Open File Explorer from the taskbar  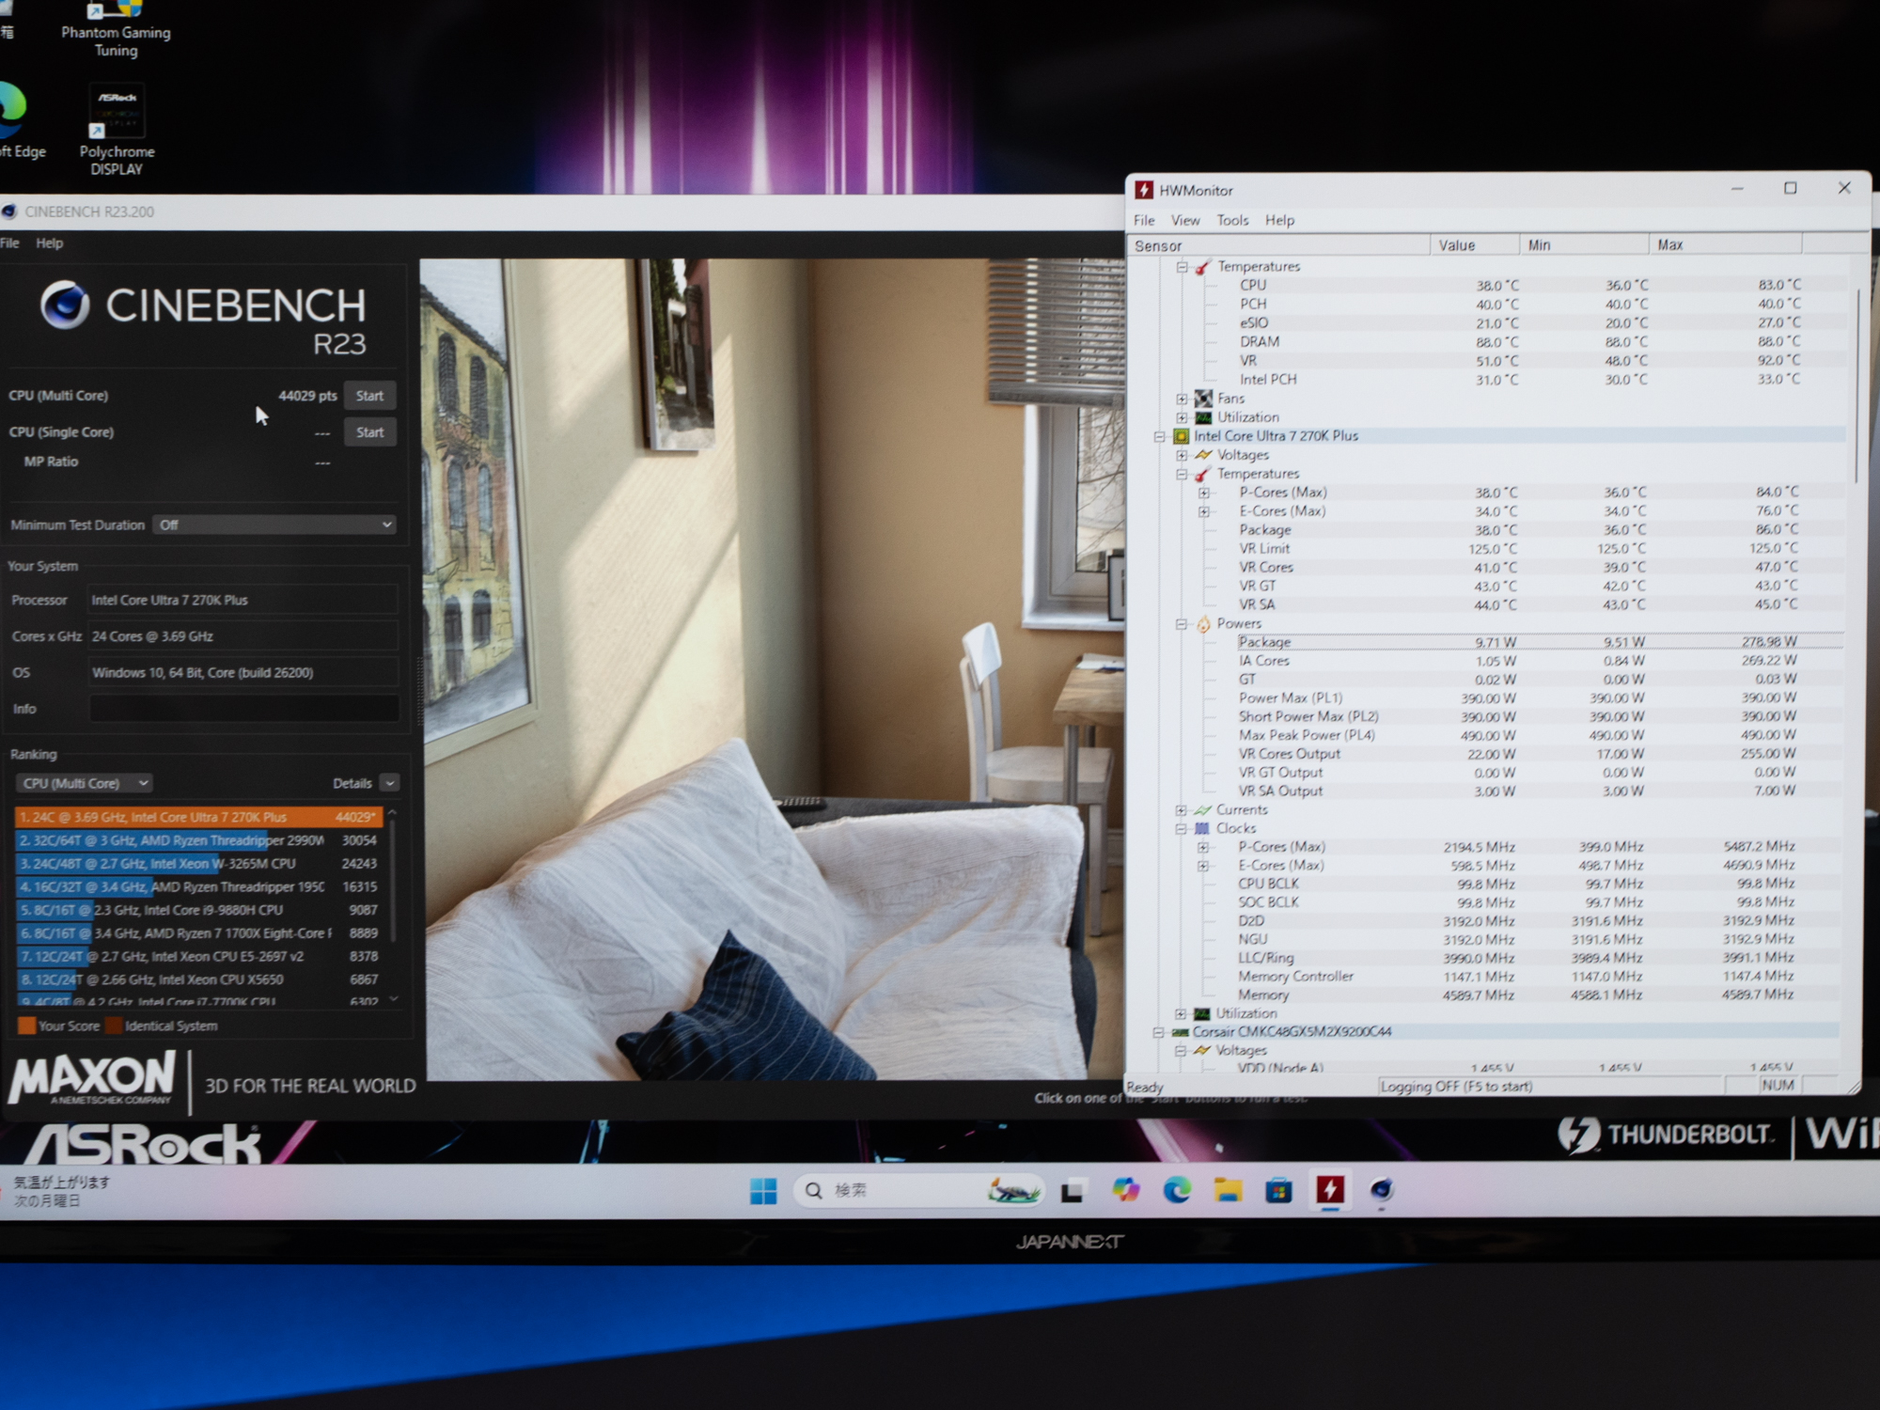[1228, 1191]
